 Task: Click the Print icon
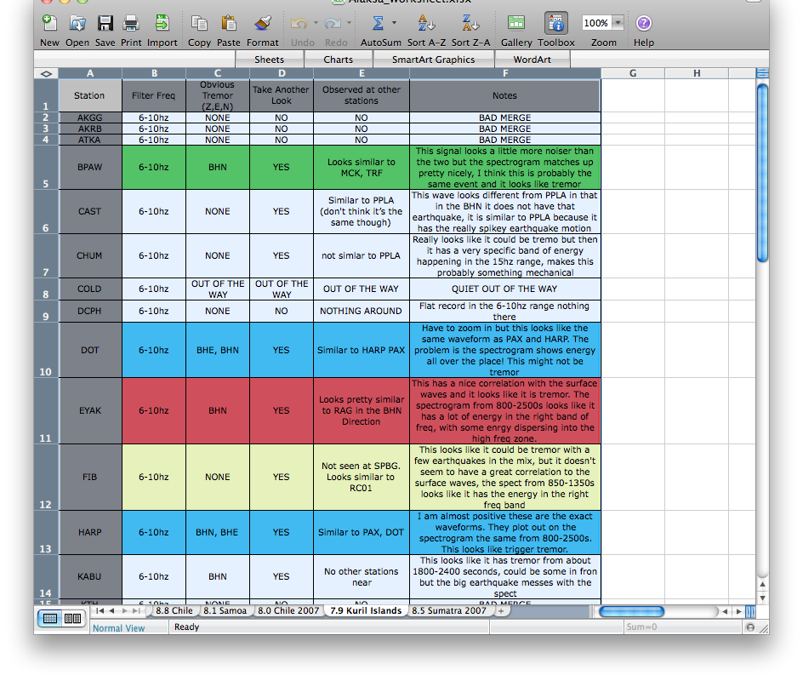click(x=131, y=23)
